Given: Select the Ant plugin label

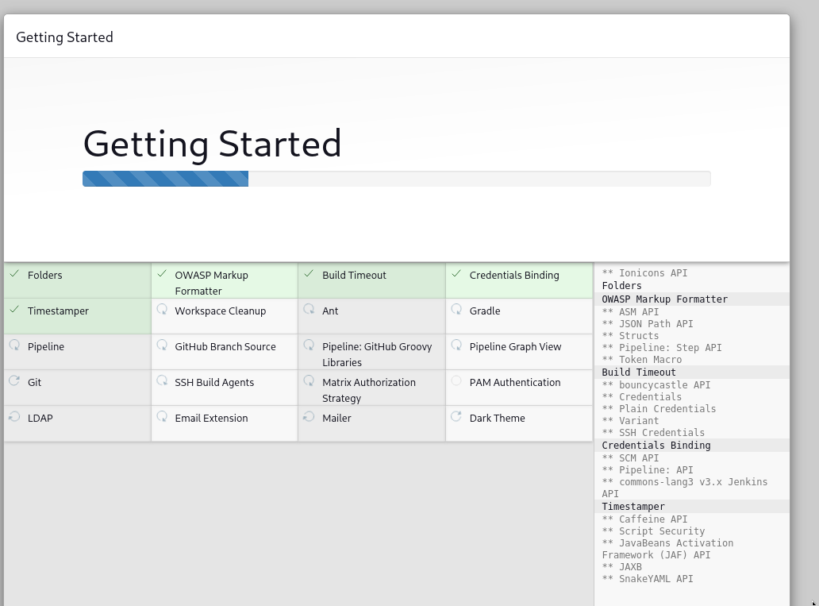Looking at the screenshot, I should coord(330,311).
